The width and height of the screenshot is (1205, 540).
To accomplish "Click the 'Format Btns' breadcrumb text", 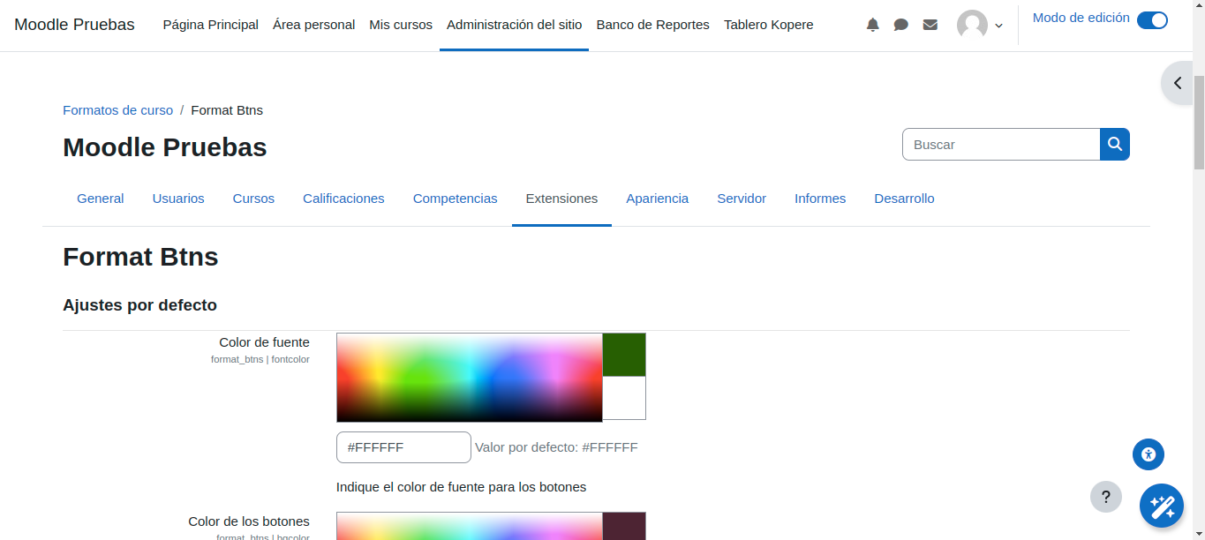I will point(227,110).
